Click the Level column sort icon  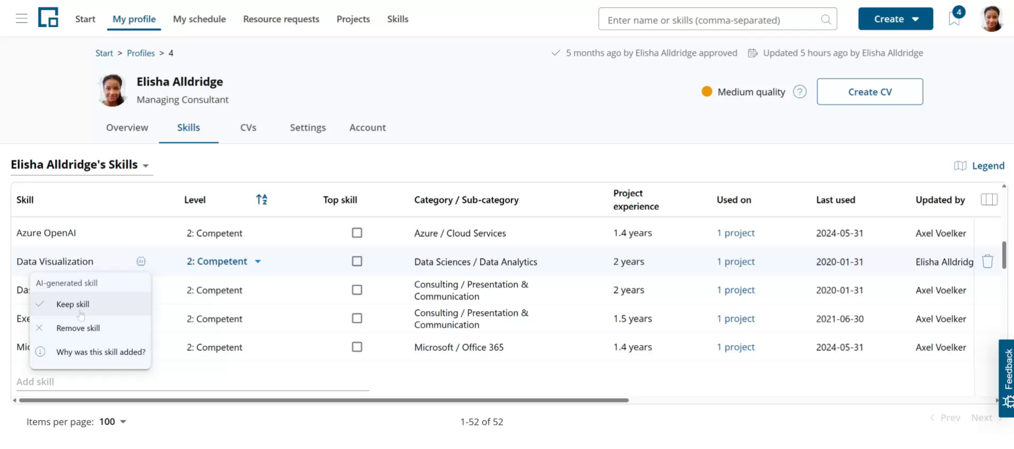[262, 200]
